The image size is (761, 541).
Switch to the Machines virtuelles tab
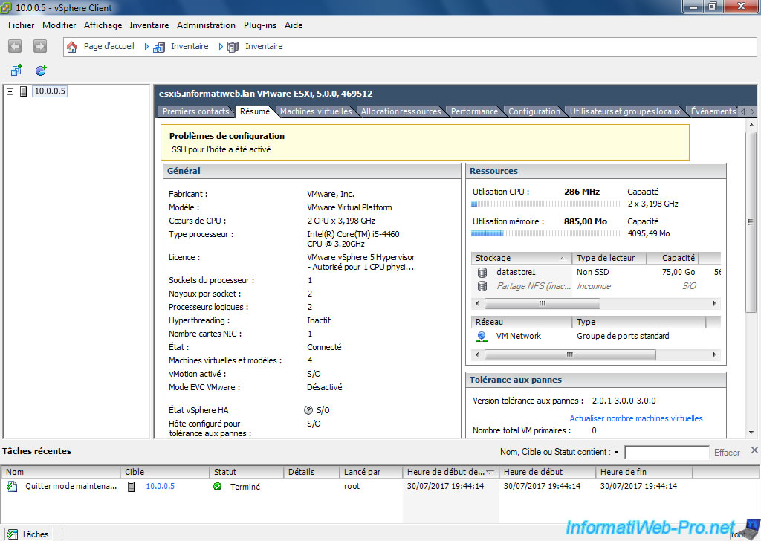point(316,111)
